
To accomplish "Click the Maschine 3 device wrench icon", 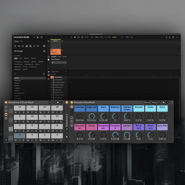I will (x=67, y=129).
